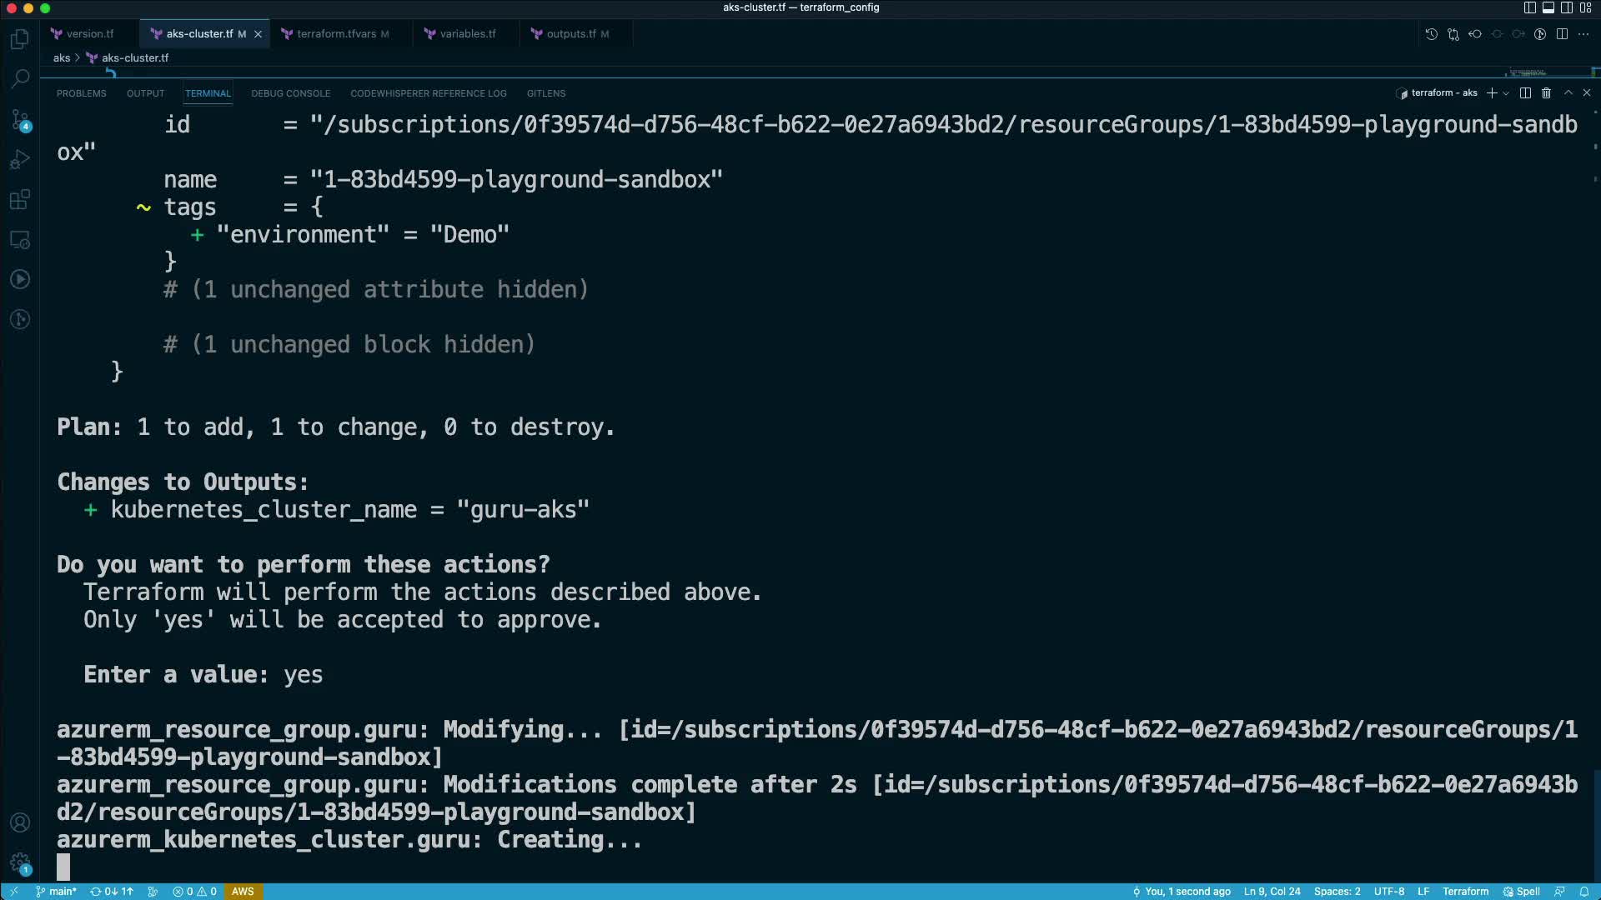The image size is (1601, 900).
Task: Toggle the bottom panel layout button
Action: pos(1548,7)
